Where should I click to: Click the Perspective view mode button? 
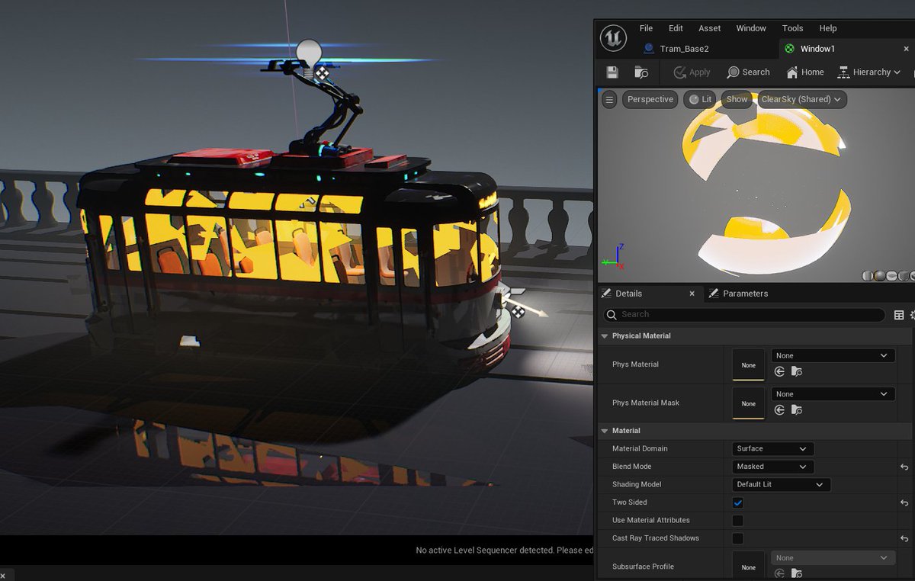pos(650,99)
